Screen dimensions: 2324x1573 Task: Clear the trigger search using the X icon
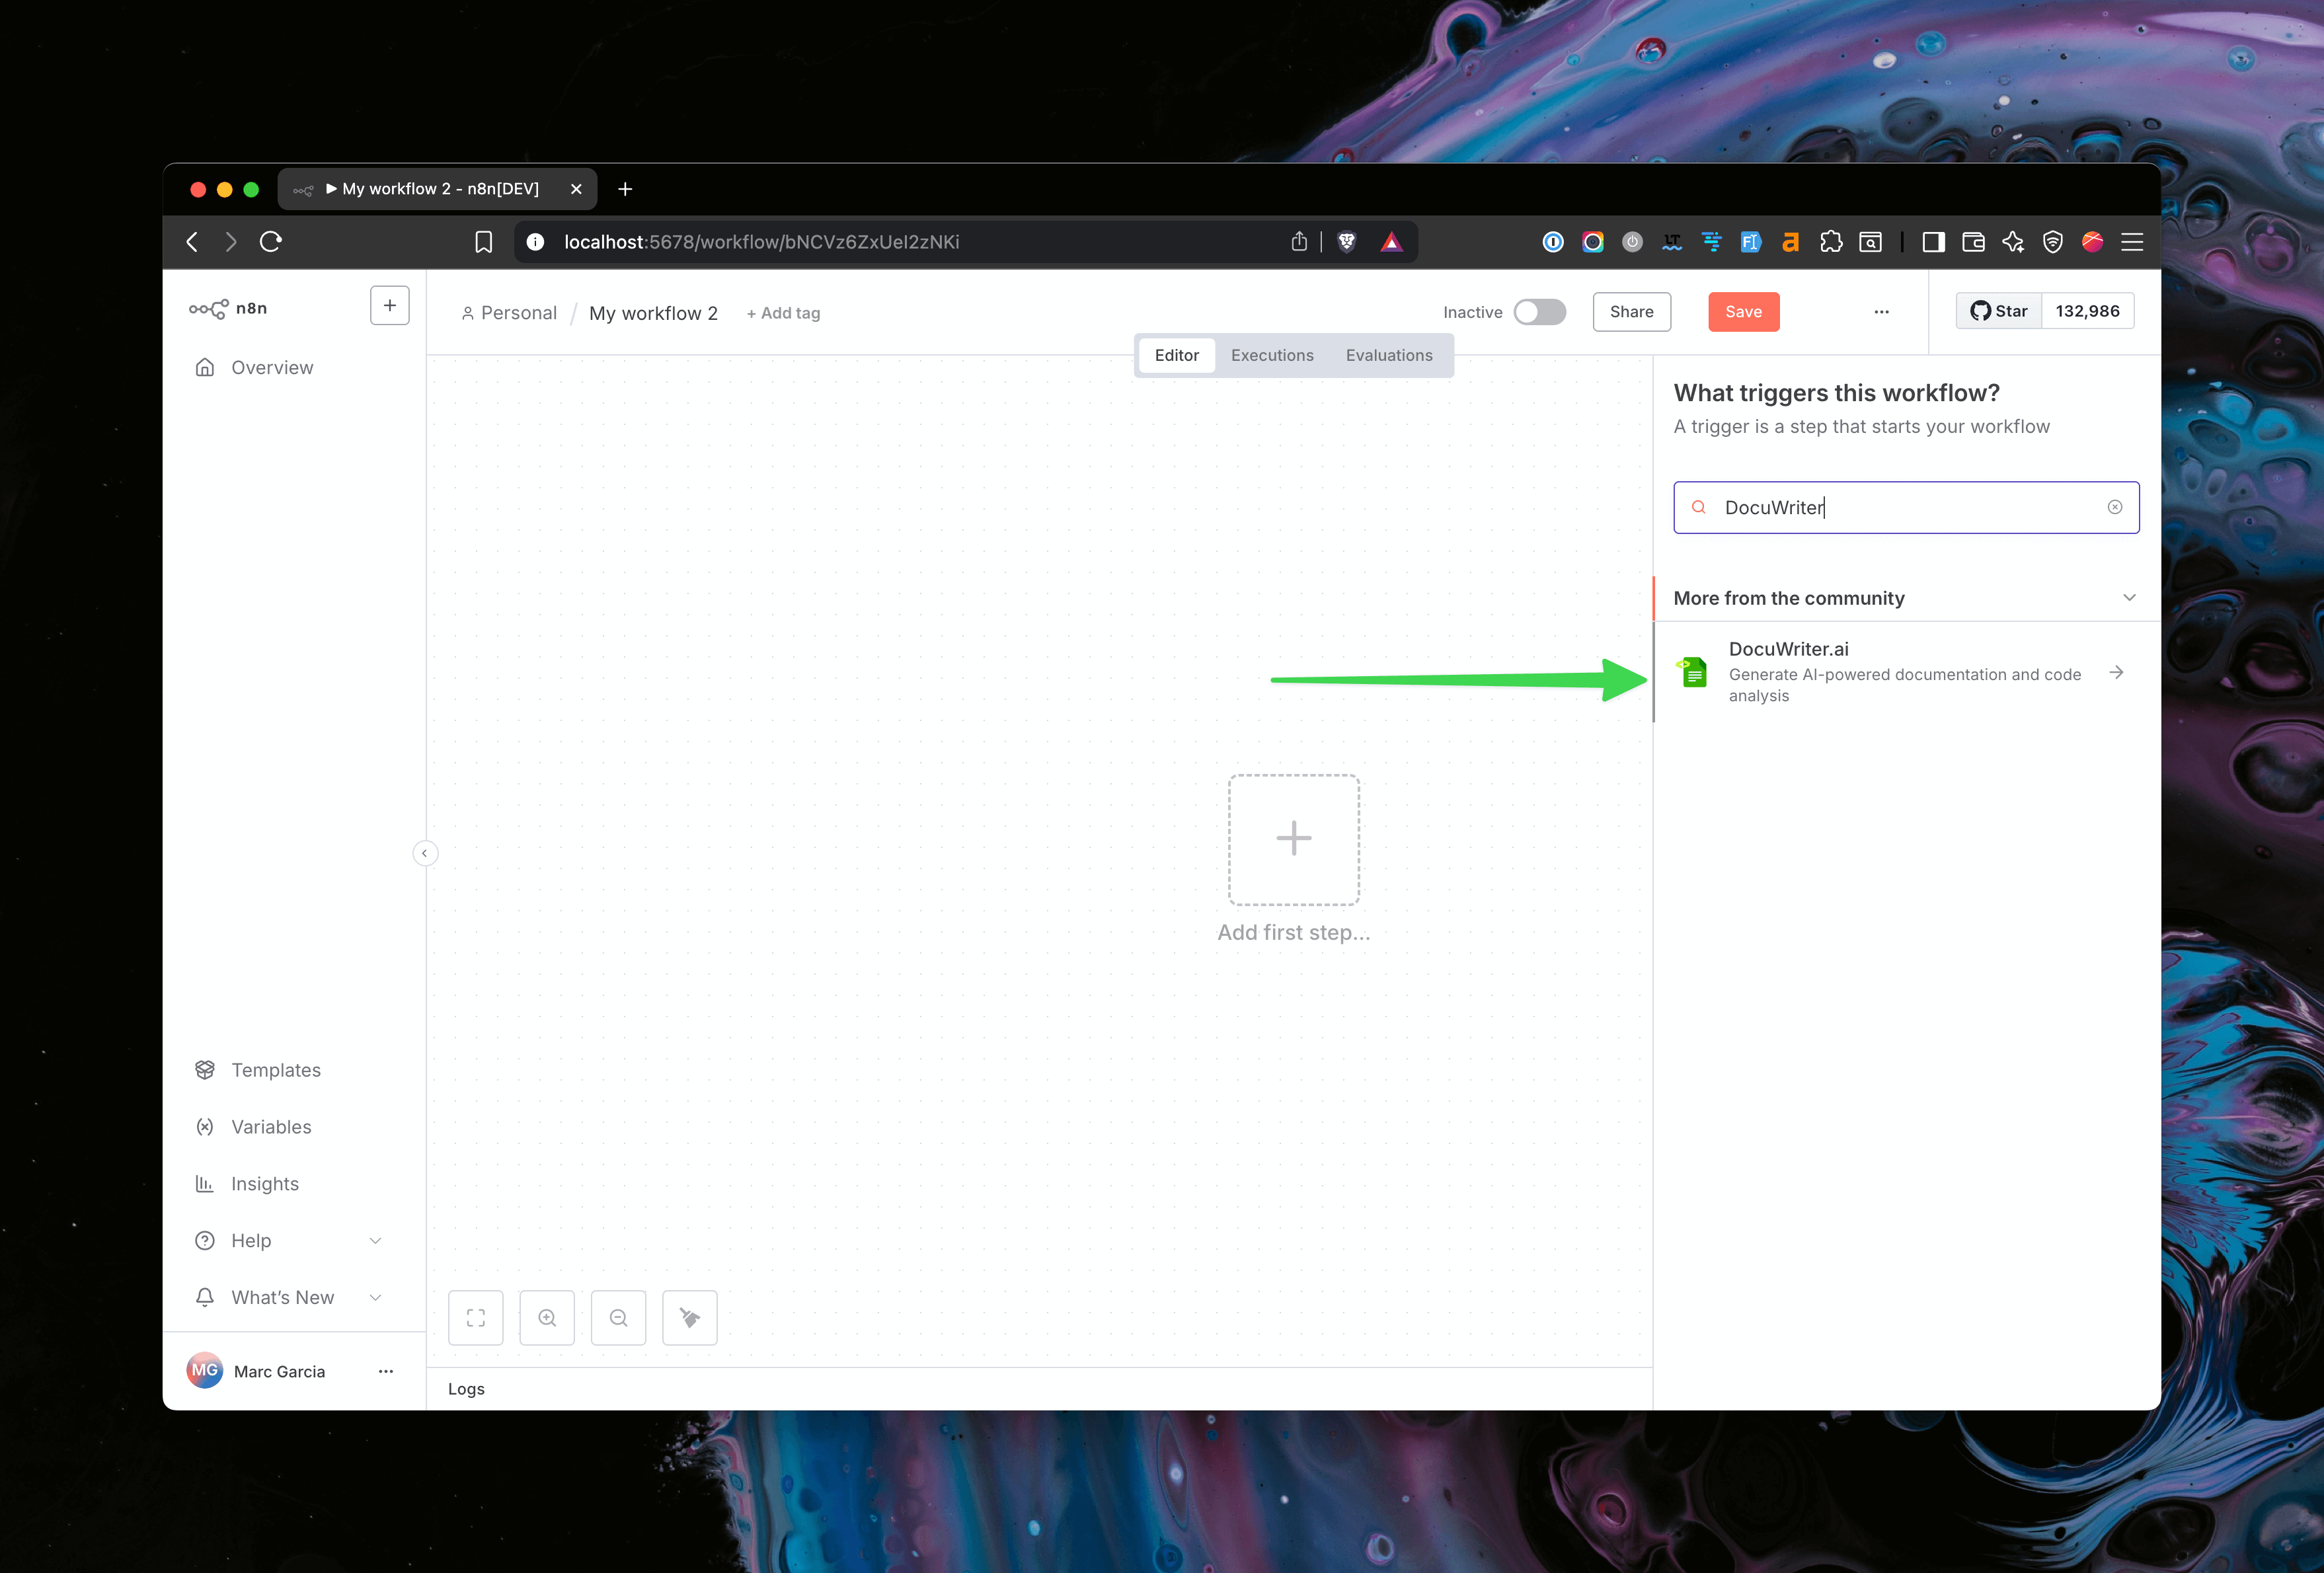tap(2115, 507)
